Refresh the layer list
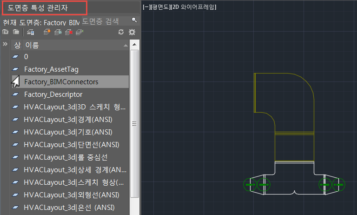 [121, 32]
